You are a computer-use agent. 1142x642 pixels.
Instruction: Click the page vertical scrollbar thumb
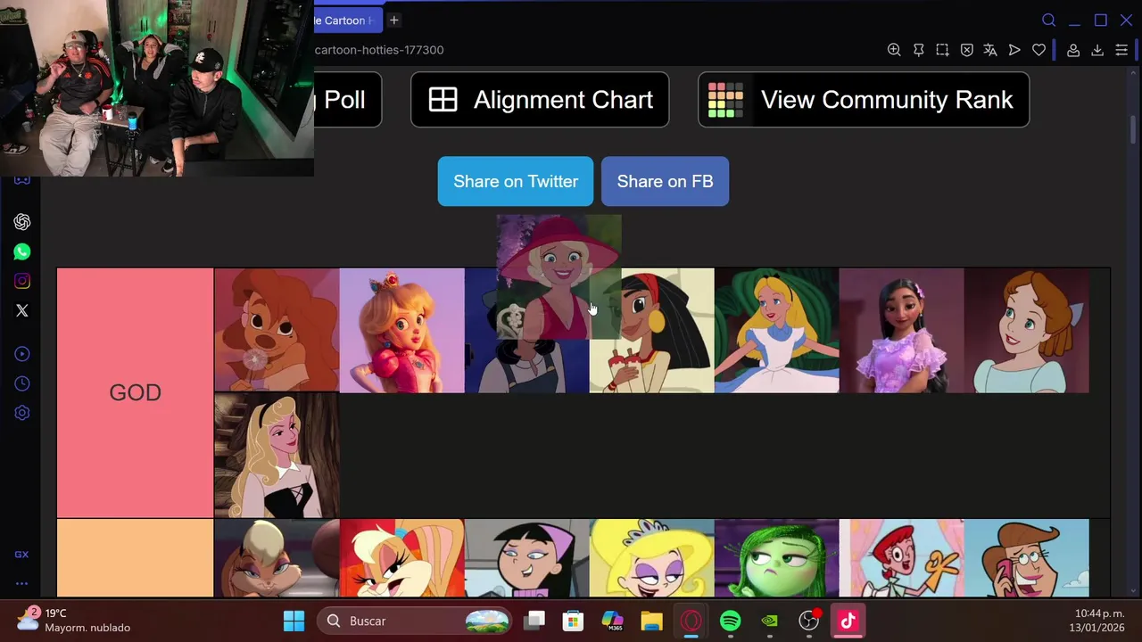point(1134,128)
